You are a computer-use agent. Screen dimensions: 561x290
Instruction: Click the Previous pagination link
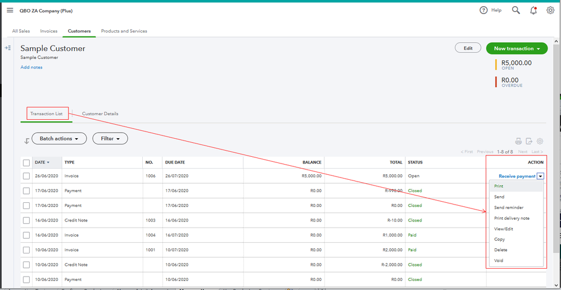coord(485,152)
